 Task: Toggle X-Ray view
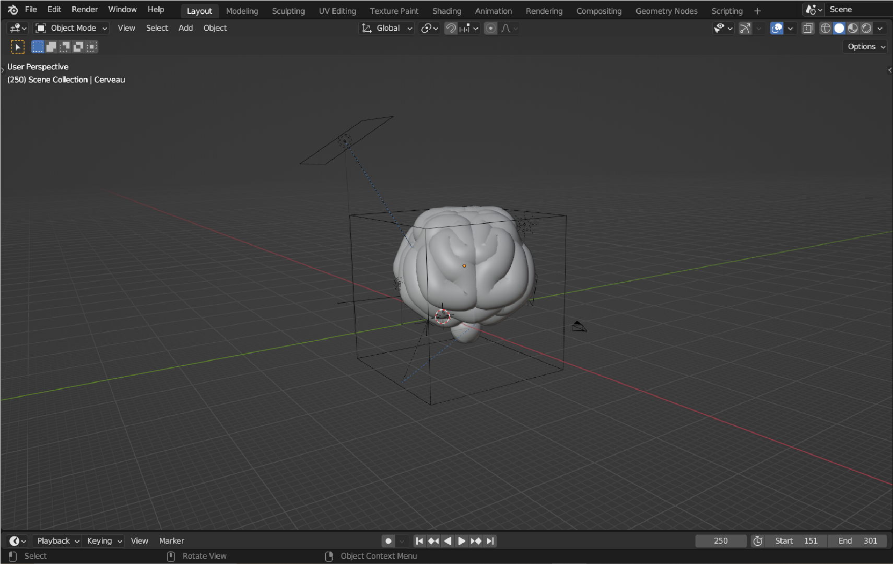coord(808,28)
